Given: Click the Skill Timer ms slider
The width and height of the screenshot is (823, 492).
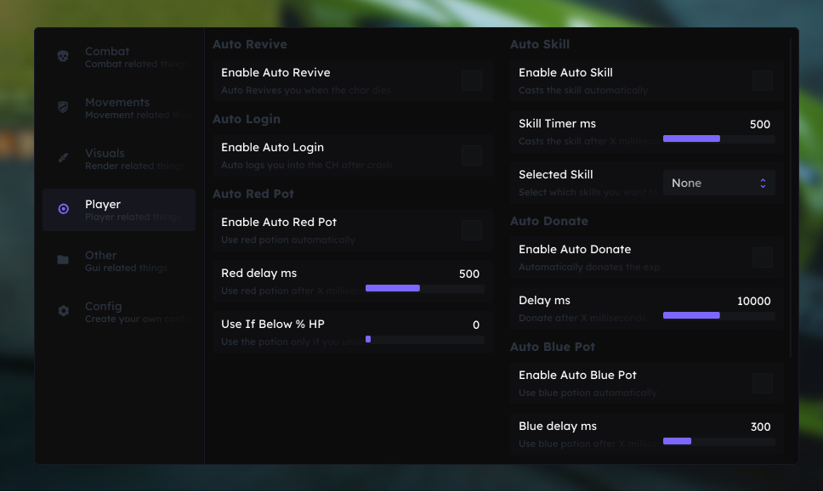Looking at the screenshot, I should 718,139.
